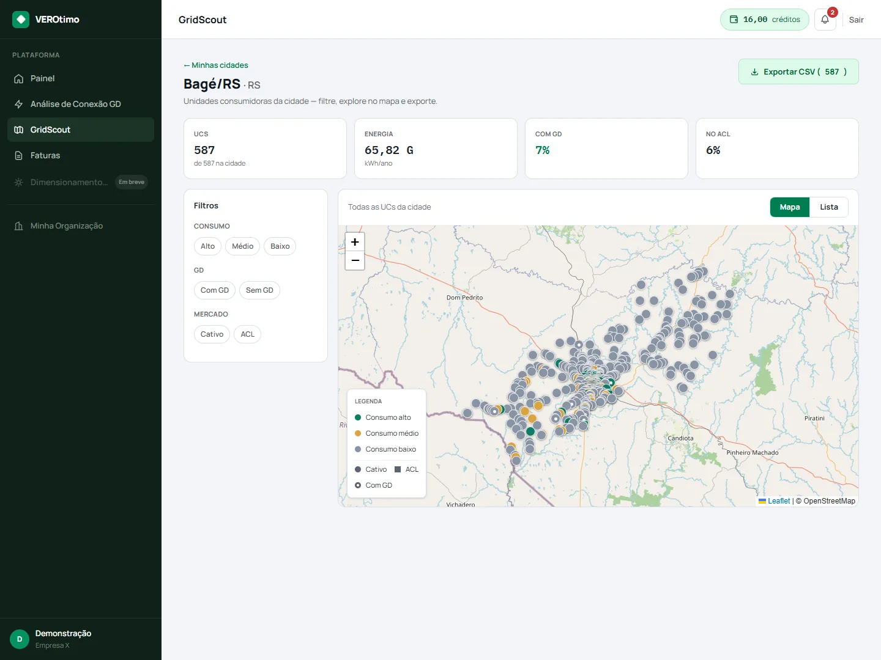Click the Minha Organização building icon
881x660 pixels.
coord(19,226)
